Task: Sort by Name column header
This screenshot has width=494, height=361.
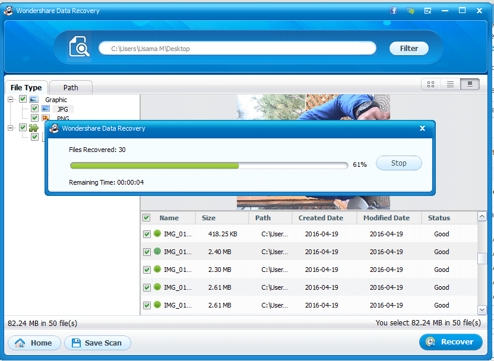Action: pyautogui.click(x=169, y=218)
